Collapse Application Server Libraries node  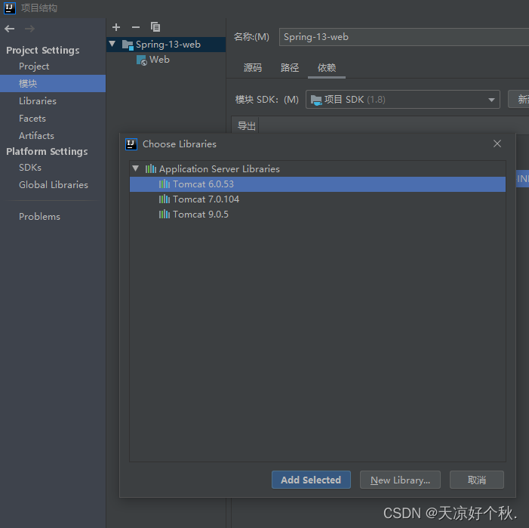tap(136, 168)
